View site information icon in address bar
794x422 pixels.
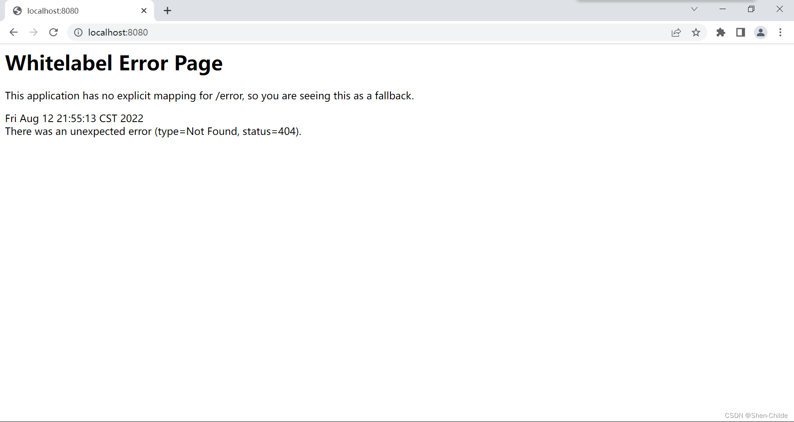click(78, 32)
